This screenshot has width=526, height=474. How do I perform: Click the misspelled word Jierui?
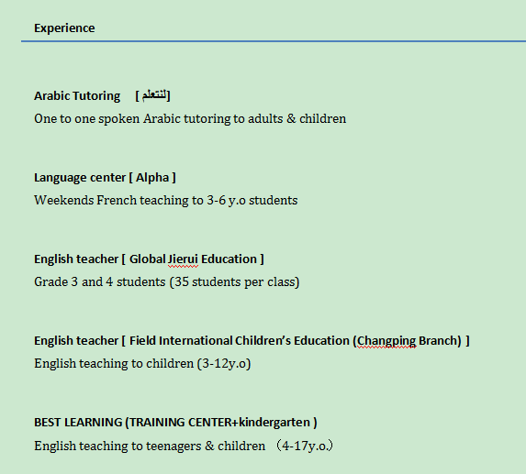click(x=183, y=259)
